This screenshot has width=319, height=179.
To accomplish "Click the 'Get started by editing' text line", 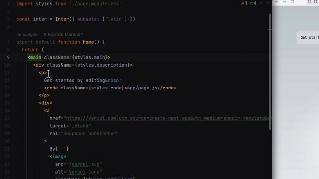I will [x=74, y=80].
